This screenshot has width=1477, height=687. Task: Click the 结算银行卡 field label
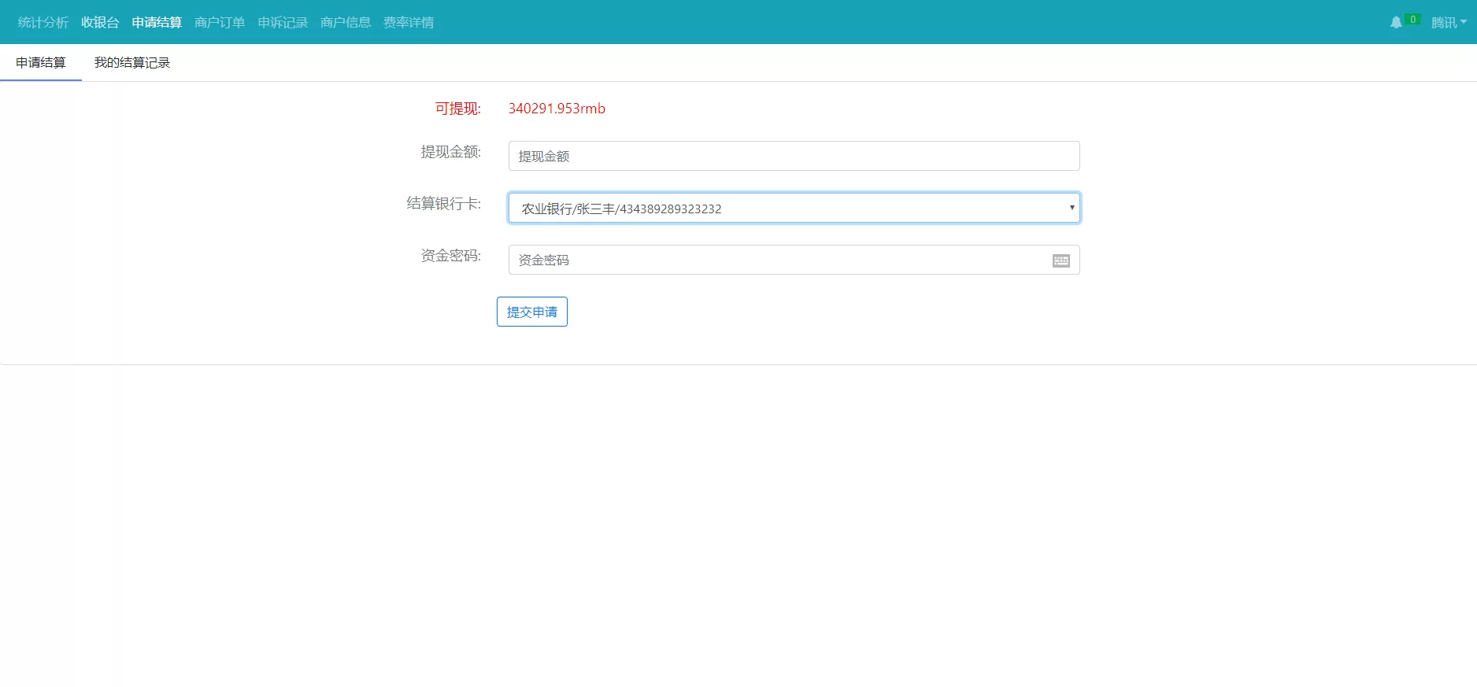click(x=443, y=204)
